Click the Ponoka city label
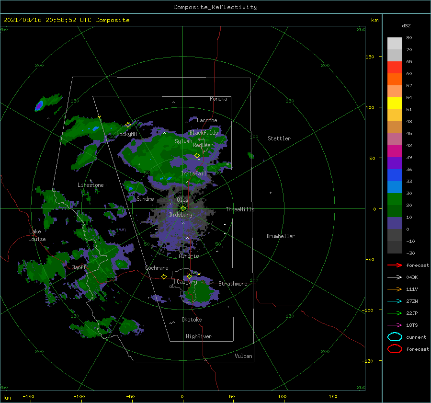 click(x=218, y=99)
